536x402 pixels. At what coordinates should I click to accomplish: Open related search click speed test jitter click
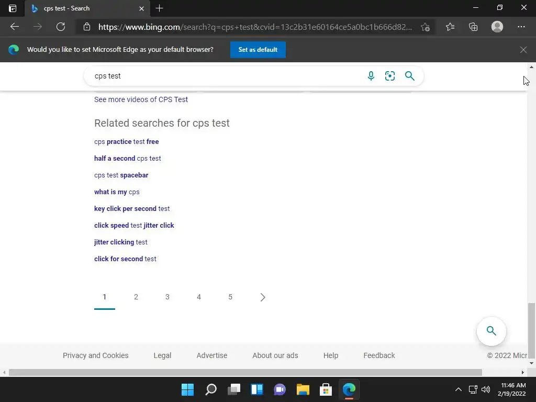click(x=134, y=225)
